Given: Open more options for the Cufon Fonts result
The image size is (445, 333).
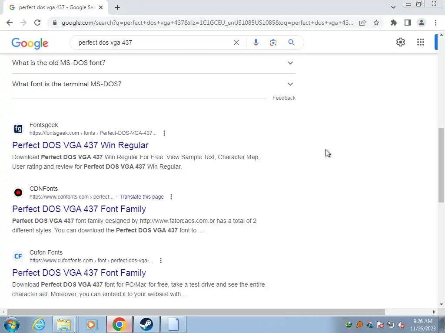Looking at the screenshot, I should [161, 261].
